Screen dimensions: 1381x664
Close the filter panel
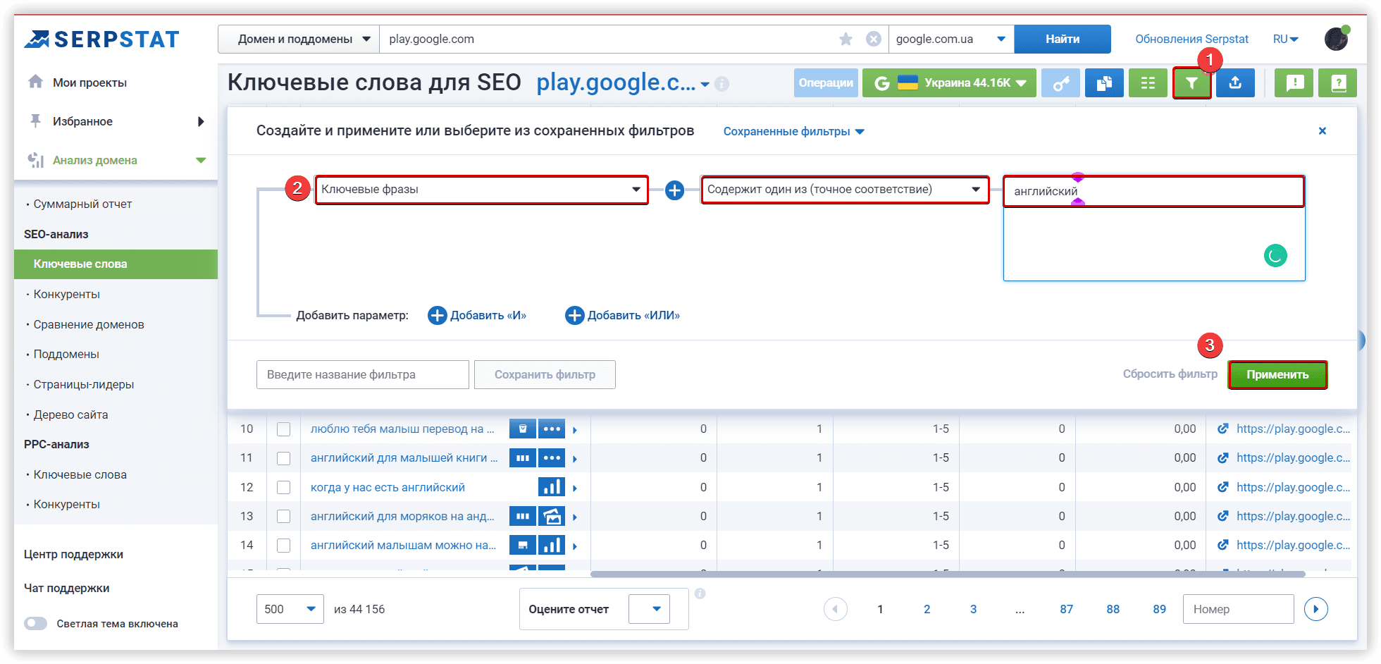[x=1323, y=131]
